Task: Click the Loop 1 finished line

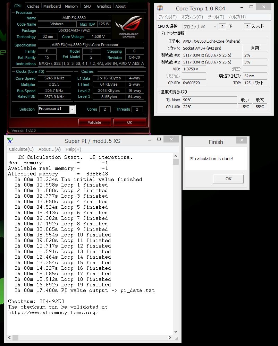Action: tap(61, 185)
